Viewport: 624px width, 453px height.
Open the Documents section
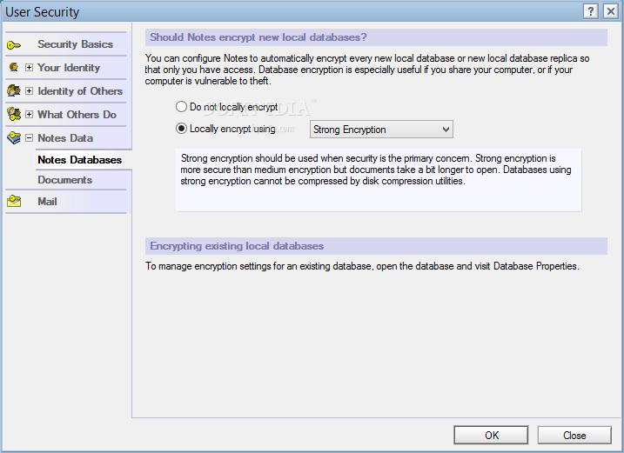[64, 180]
